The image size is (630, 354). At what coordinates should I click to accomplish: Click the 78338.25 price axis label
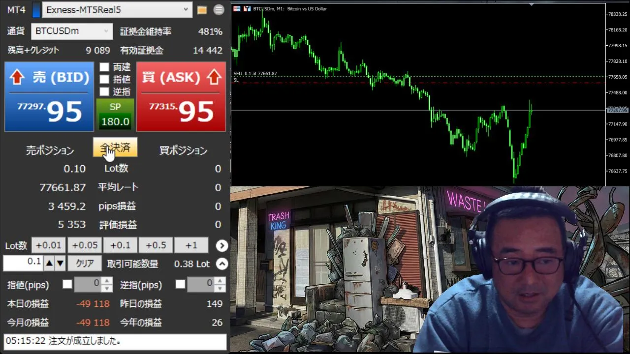coord(617,14)
